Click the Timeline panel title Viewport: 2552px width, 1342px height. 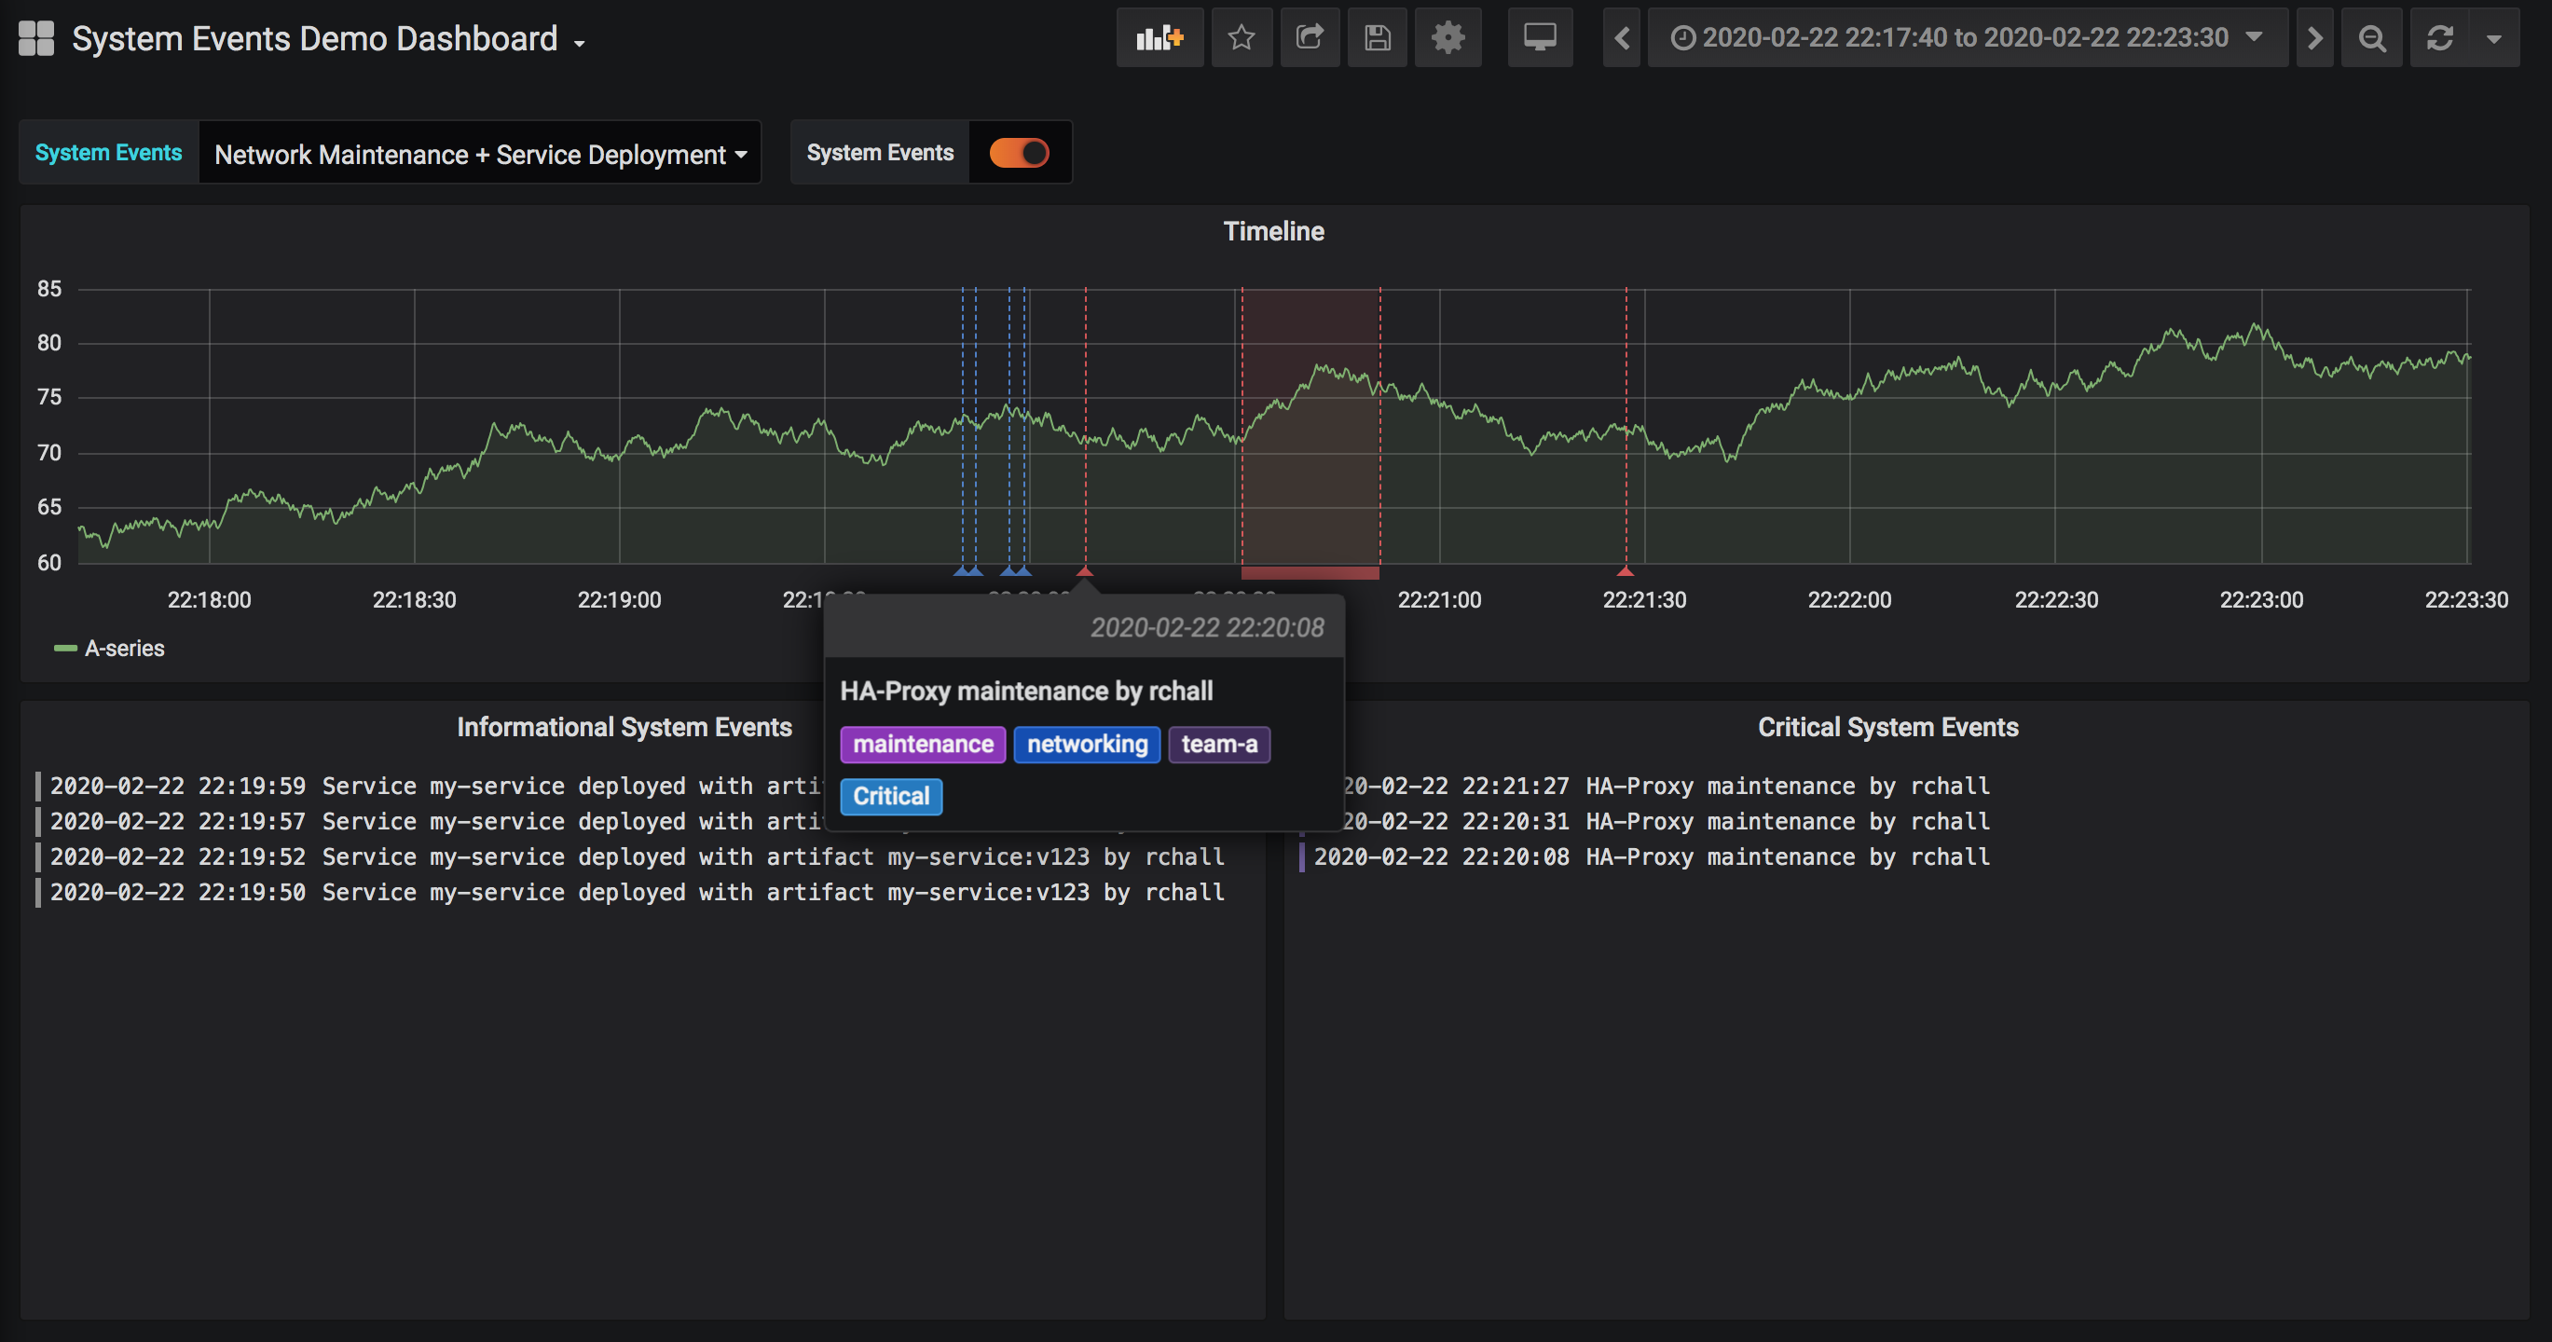[x=1273, y=231]
